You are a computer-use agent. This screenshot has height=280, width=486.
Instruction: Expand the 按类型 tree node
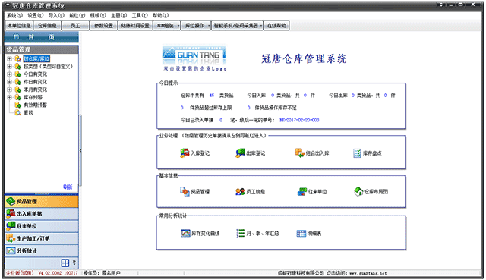[9, 66]
